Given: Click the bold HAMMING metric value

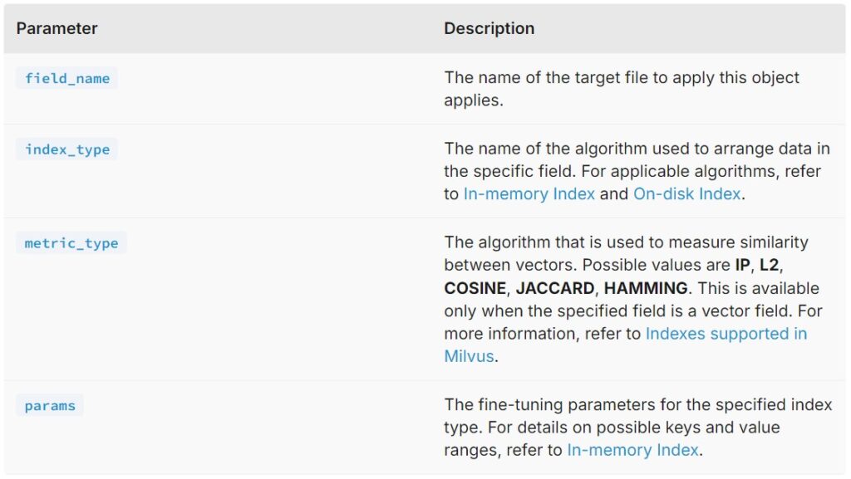Looking at the screenshot, I should (x=646, y=289).
